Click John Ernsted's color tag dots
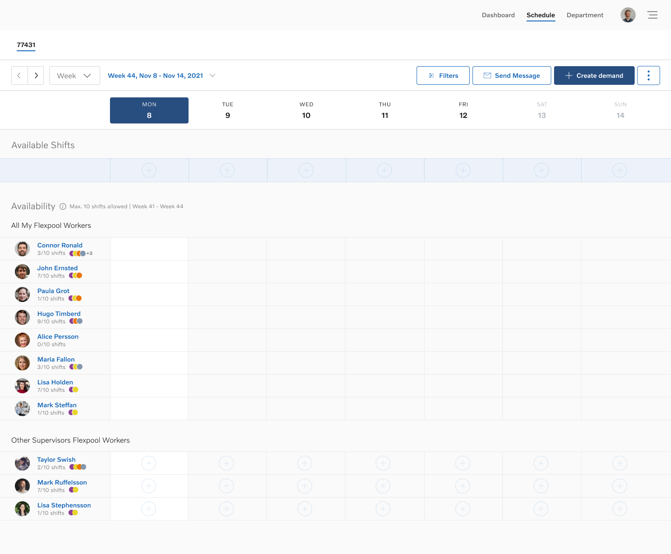Image resolution: width=671 pixels, height=554 pixels. [x=75, y=275]
